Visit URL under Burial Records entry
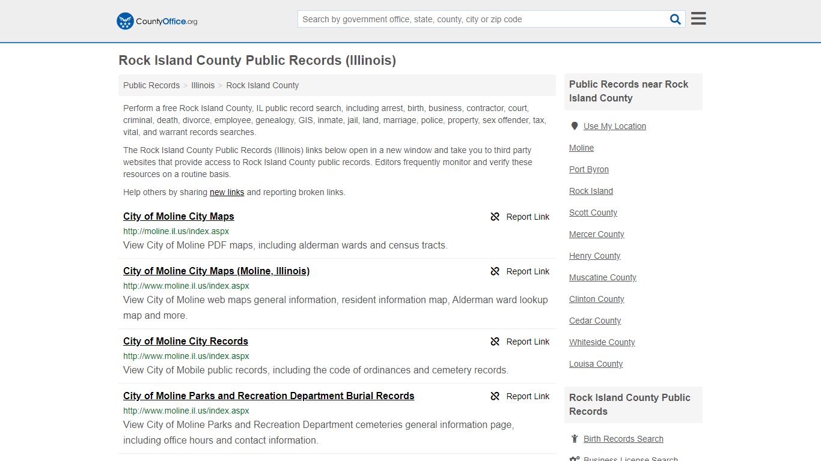This screenshot has height=461, width=821. (186, 411)
